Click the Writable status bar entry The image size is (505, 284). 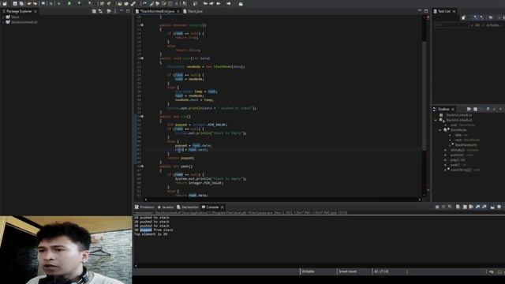(308, 271)
